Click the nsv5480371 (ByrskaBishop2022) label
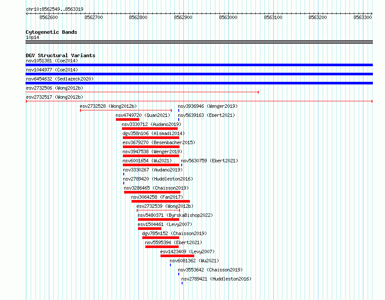Screen dimensions: 385x300 click(x=175, y=215)
